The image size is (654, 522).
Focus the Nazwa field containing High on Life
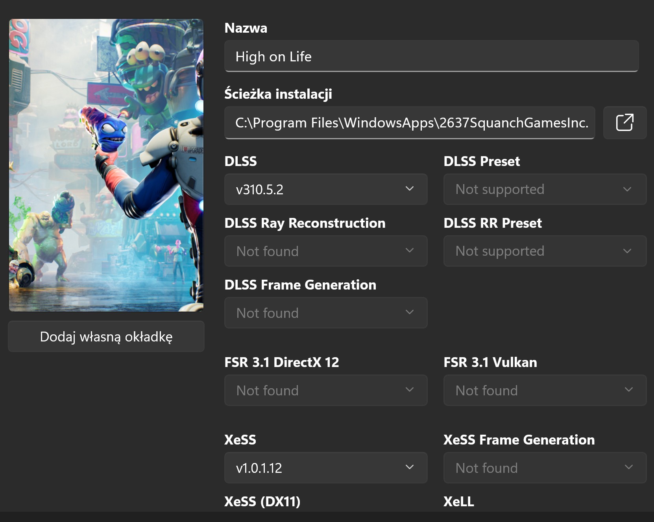coord(431,57)
